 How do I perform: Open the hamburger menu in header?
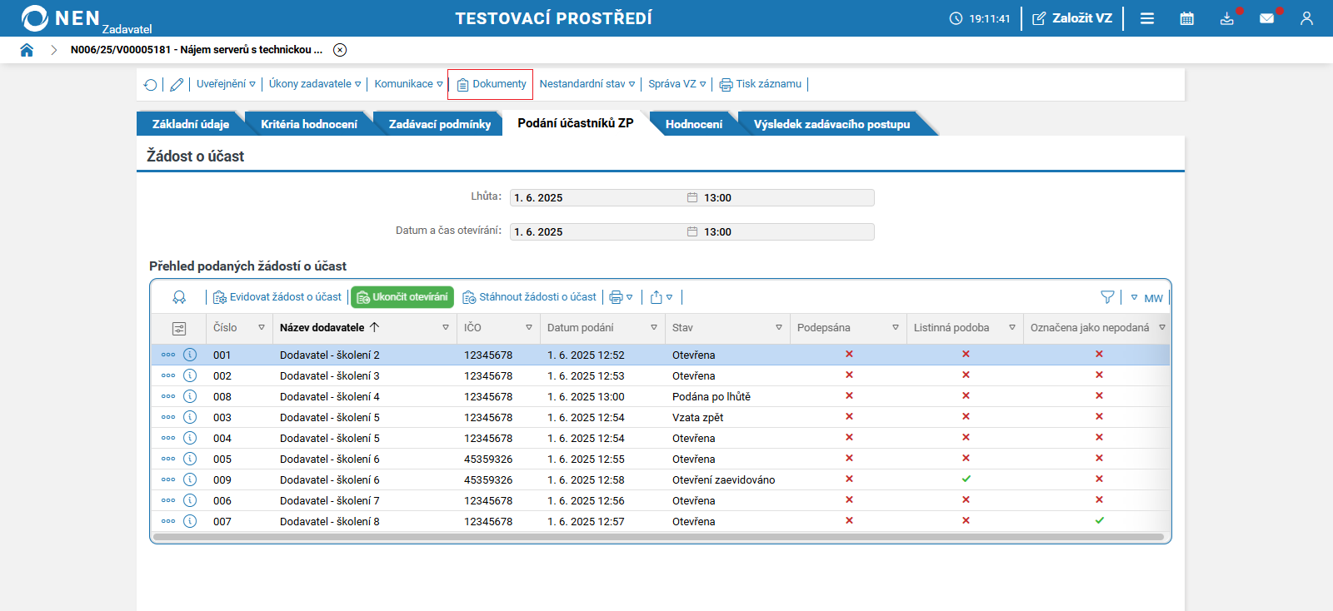(x=1147, y=18)
